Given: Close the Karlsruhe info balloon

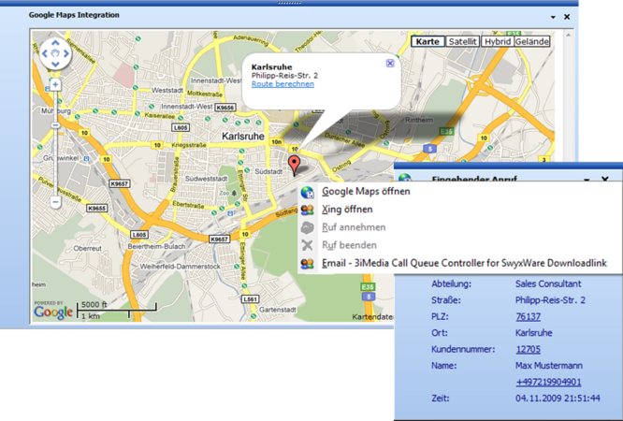Looking at the screenshot, I should 390,63.
